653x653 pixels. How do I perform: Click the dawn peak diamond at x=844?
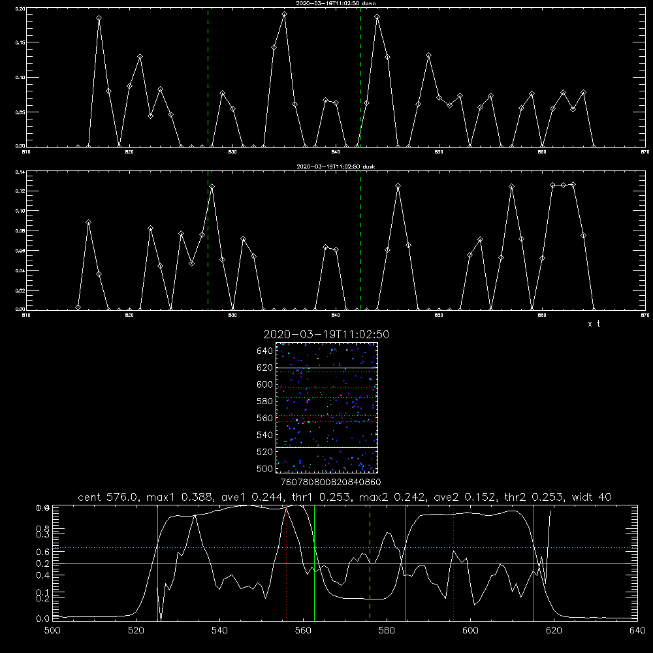(377, 17)
